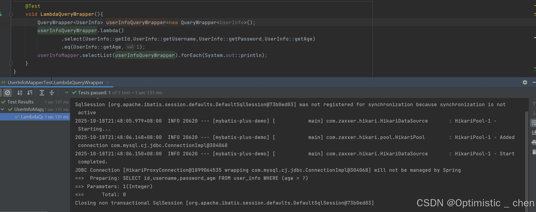Click the '<== Total: 0' console line
Image resolution: width=536 pixels, height=212 pixels.
pyautogui.click(x=100, y=194)
